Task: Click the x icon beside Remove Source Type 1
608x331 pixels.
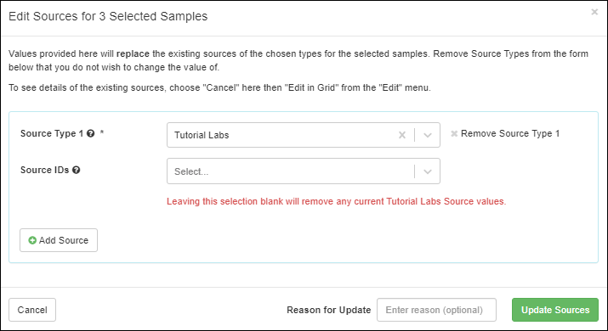Action: coord(454,133)
